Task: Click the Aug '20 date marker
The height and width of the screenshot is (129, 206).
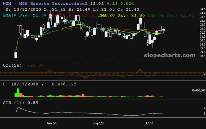Action: (52, 123)
